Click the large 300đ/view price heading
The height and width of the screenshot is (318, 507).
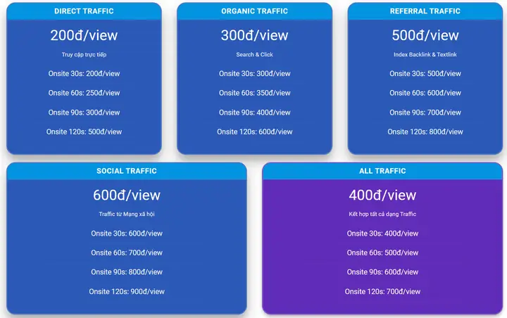click(x=254, y=35)
